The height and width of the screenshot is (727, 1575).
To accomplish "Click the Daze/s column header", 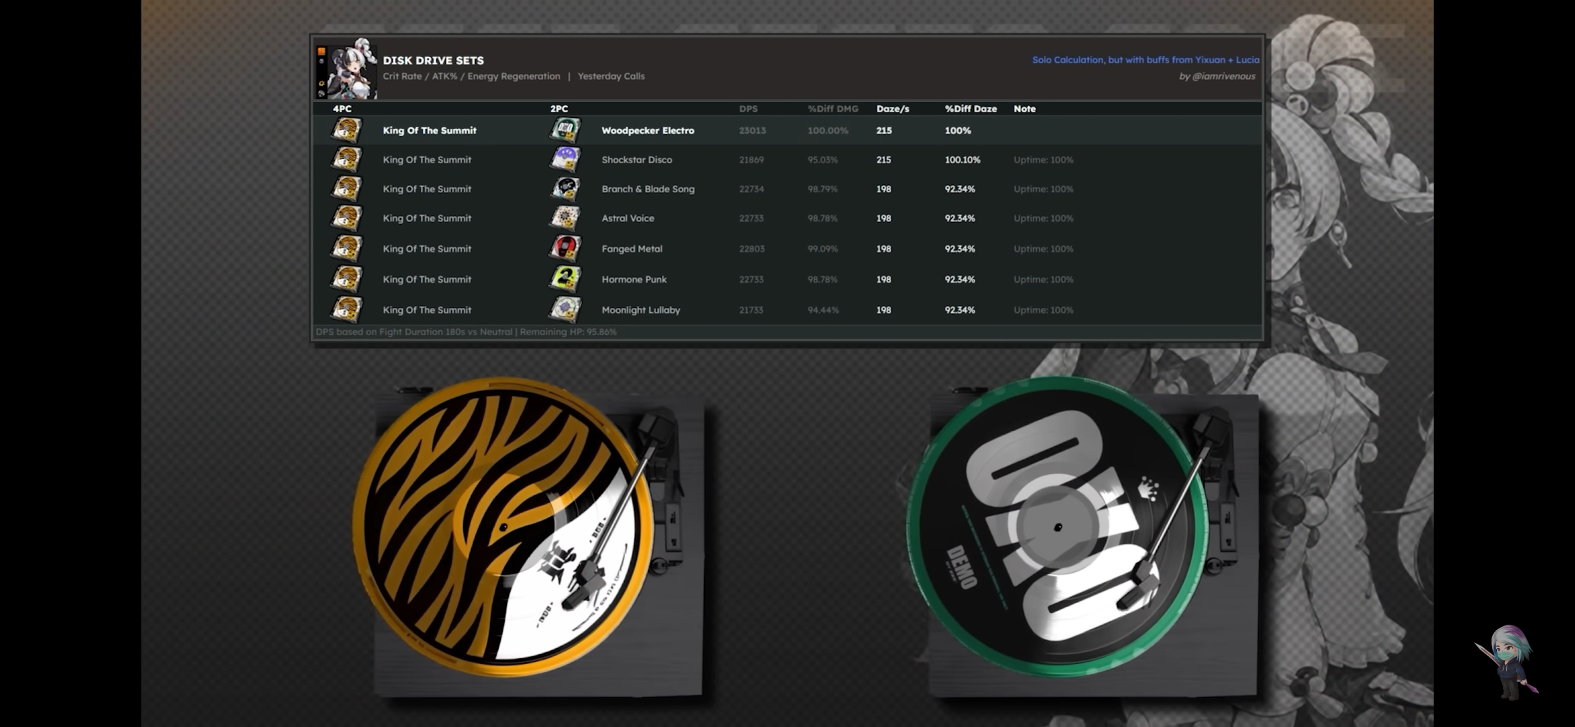I will coord(893,108).
